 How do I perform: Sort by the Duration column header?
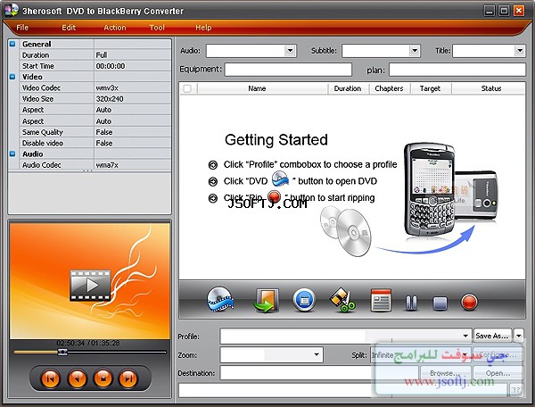point(348,88)
